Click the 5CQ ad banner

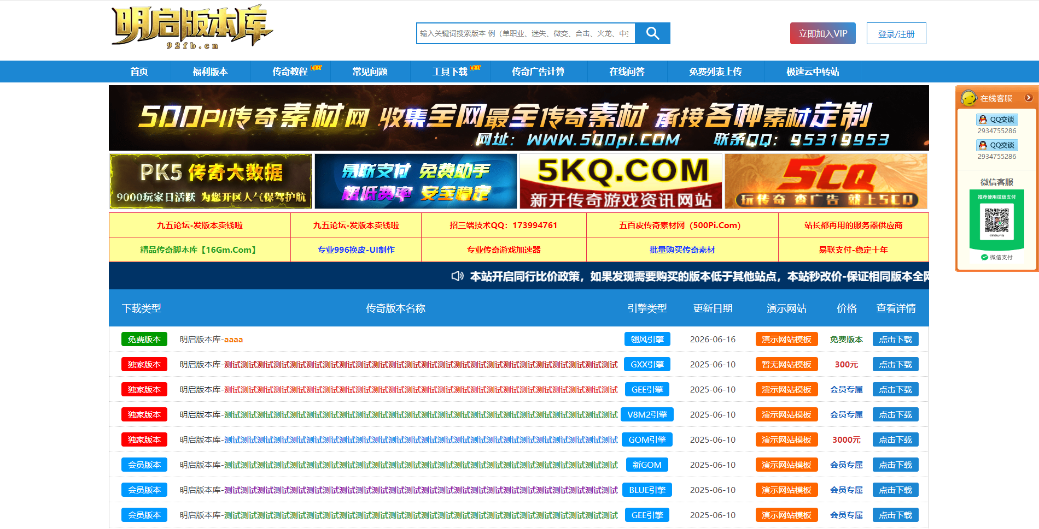click(826, 181)
